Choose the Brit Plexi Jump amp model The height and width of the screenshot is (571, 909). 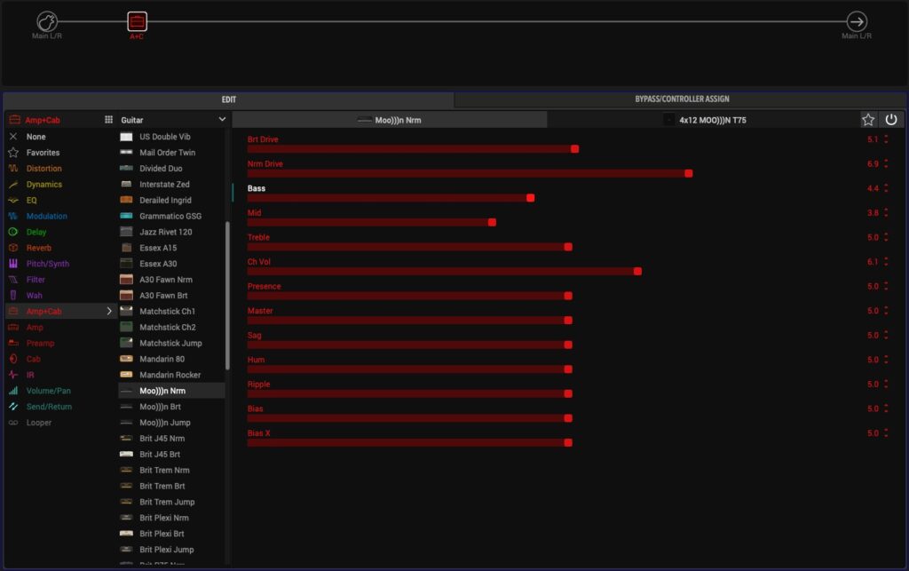pyautogui.click(x=167, y=550)
